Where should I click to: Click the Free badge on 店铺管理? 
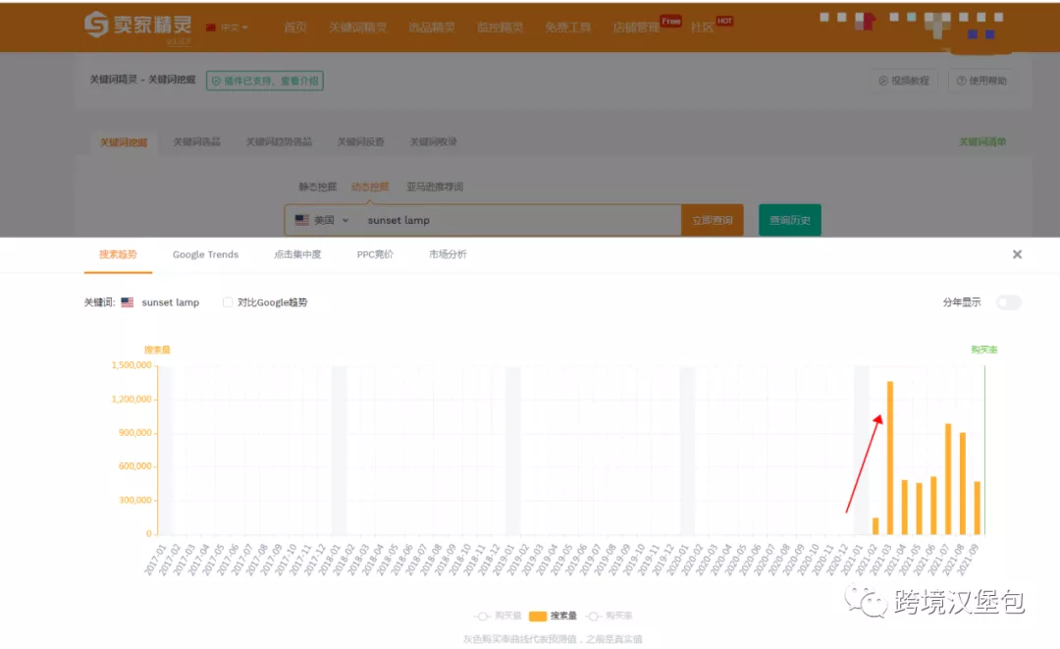pyautogui.click(x=670, y=21)
